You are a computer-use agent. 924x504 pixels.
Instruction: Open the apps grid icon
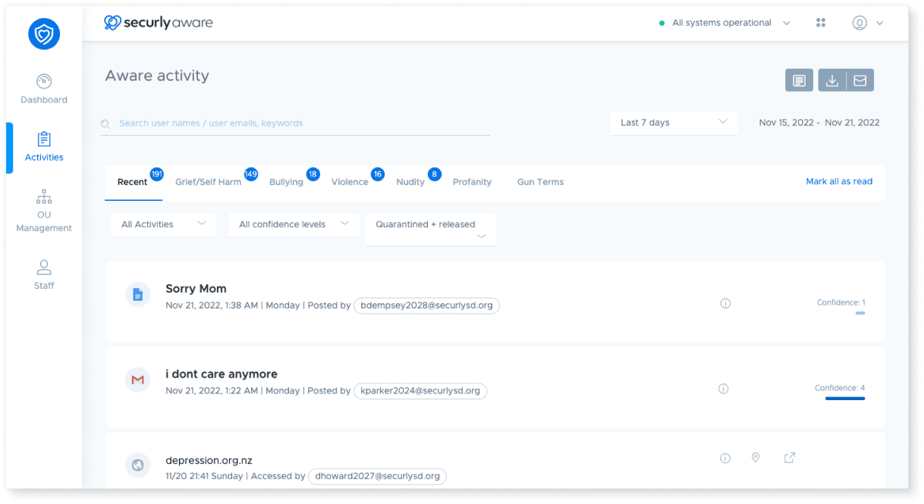point(821,23)
